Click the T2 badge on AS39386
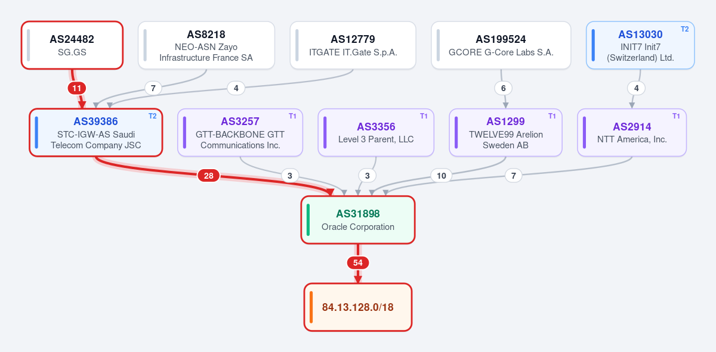716x352 pixels. tap(152, 116)
